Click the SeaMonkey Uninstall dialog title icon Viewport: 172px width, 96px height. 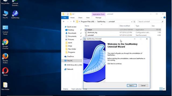click(85, 39)
